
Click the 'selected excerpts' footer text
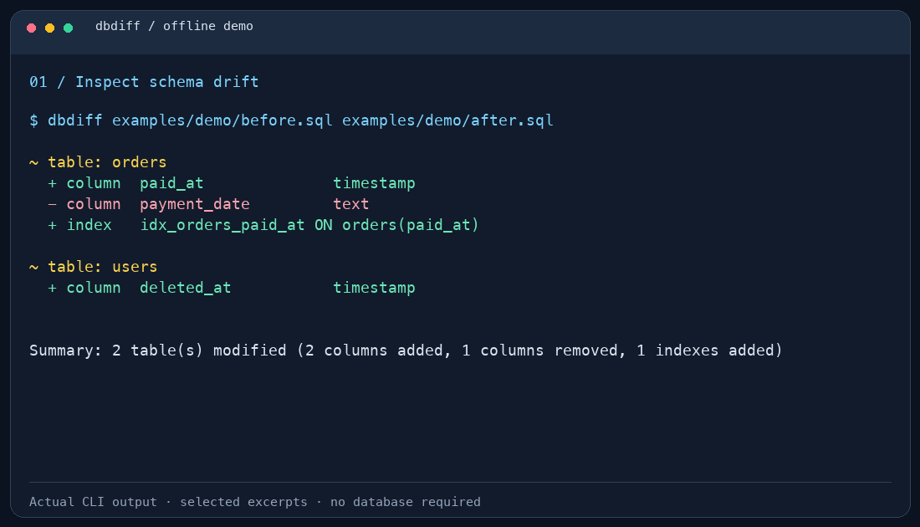[x=243, y=502]
